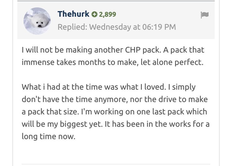This screenshot has width=232, height=166.
Task: Click the 2,899 reputation count
Action: pyautogui.click(x=107, y=14)
